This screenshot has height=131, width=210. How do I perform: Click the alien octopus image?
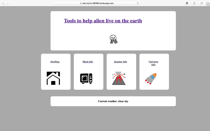(113, 39)
